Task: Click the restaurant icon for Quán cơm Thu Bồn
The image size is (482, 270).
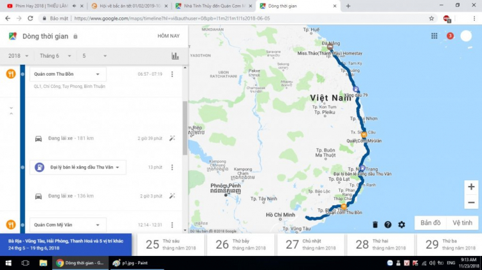Action: [x=11, y=74]
